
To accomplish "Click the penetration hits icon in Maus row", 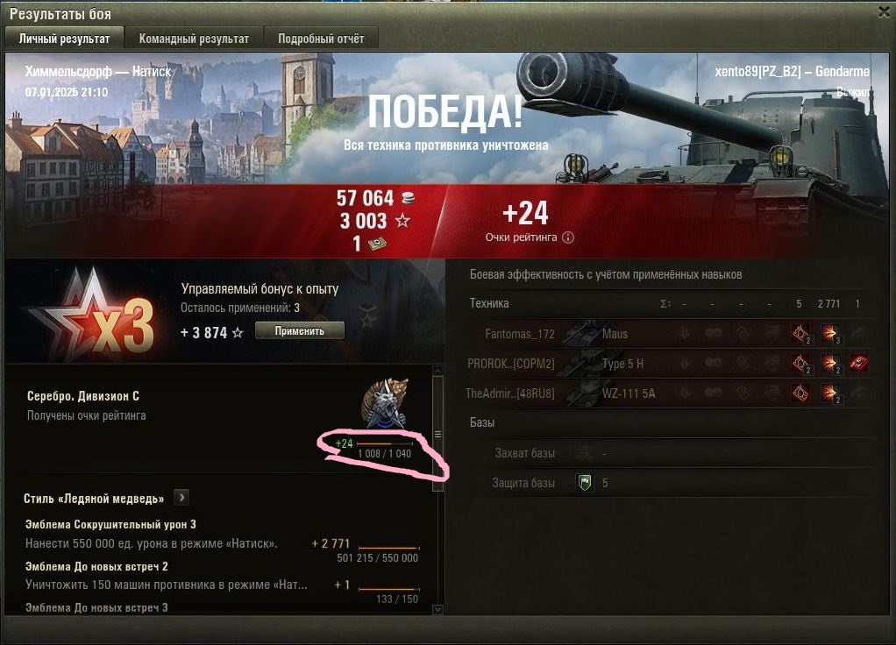I will [800, 334].
